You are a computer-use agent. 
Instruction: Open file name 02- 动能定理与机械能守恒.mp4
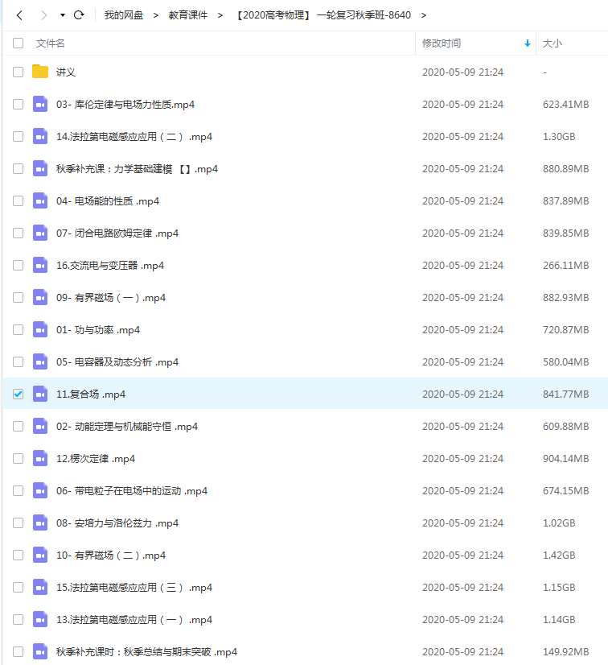click(x=127, y=427)
